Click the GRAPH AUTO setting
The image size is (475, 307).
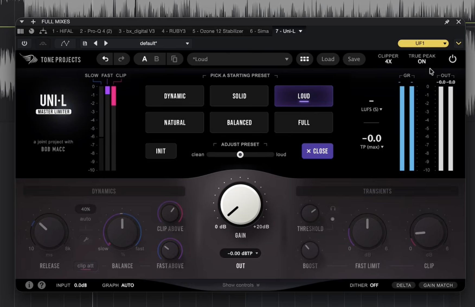(118, 285)
